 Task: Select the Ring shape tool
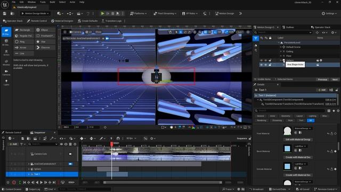point(24,42)
